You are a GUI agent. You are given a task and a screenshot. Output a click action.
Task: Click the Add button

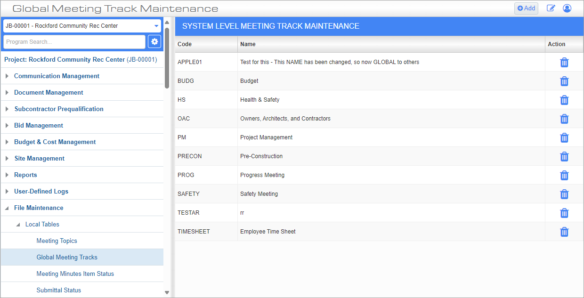pos(526,8)
